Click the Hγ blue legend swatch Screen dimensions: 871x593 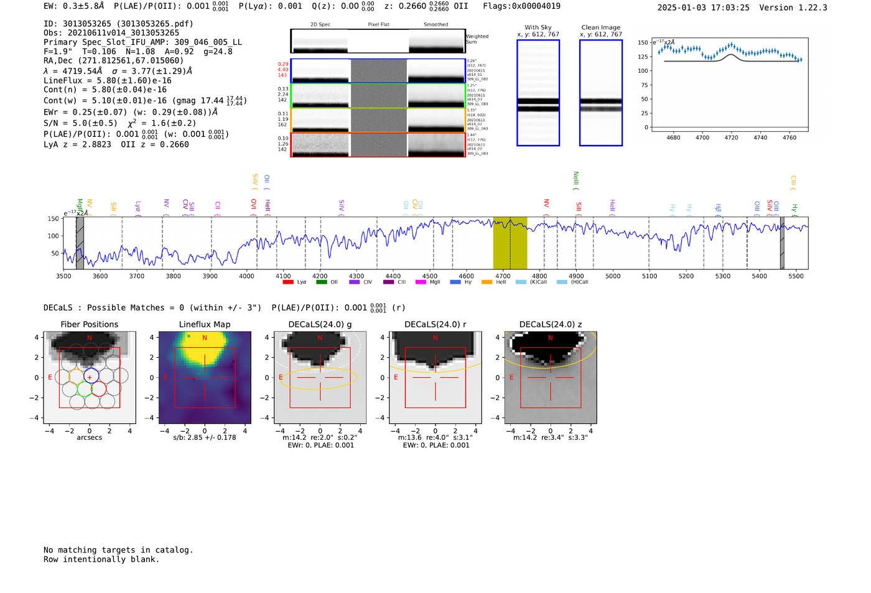[455, 282]
